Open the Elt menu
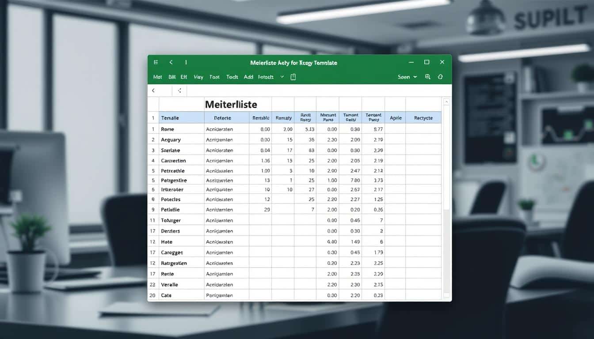This screenshot has height=339, width=594. [184, 77]
